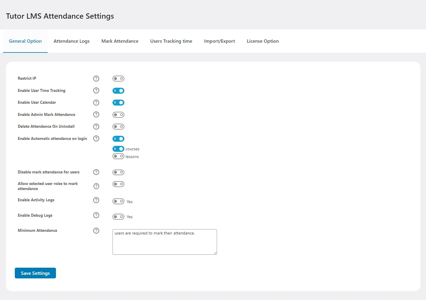Open the Import/Export tab

219,41
